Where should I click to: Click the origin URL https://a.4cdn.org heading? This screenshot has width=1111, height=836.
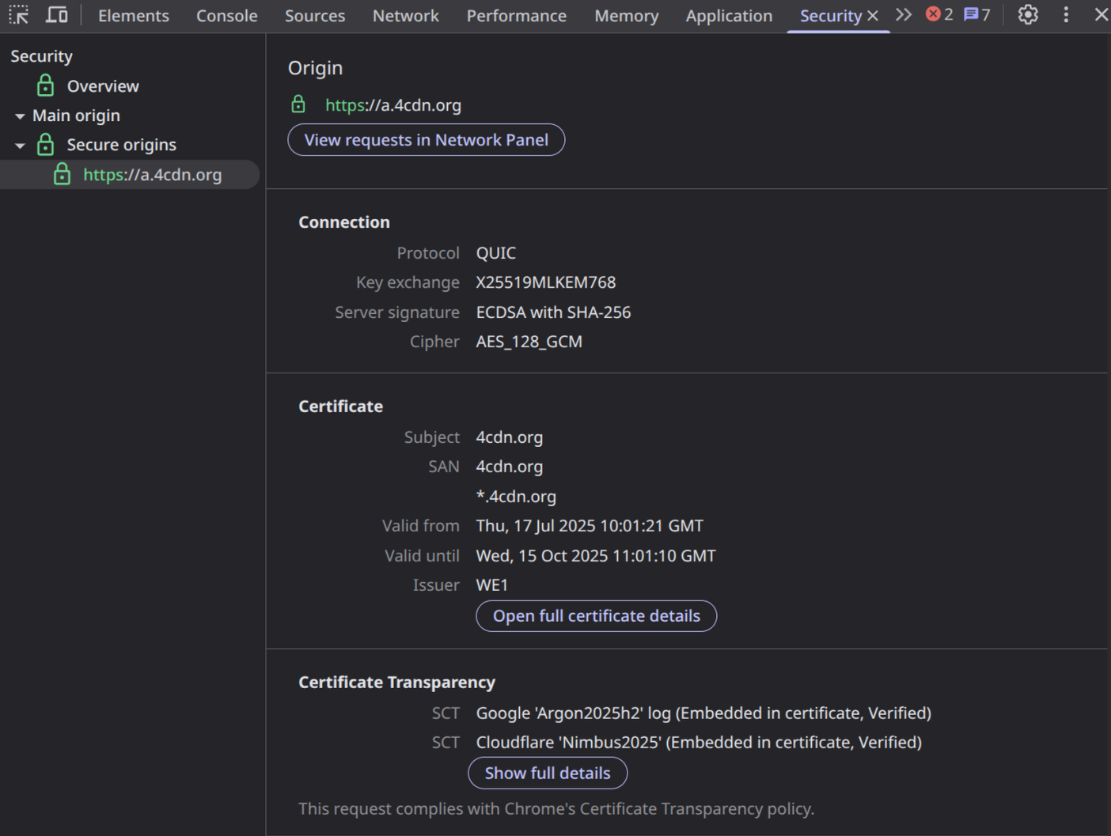coord(393,105)
